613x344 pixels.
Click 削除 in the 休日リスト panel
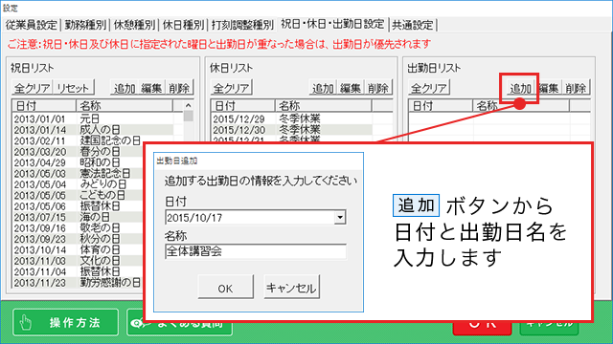point(378,88)
